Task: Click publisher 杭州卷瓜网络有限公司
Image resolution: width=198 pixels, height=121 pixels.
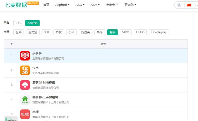Action: [x=45, y=87]
